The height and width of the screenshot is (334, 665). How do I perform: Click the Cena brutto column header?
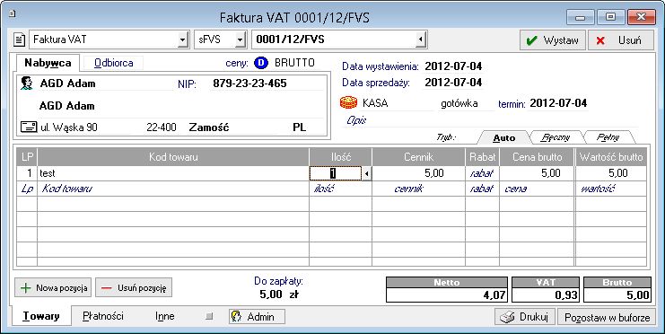click(538, 157)
